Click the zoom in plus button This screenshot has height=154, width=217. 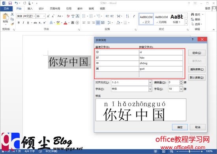pyautogui.click(x=202, y=151)
